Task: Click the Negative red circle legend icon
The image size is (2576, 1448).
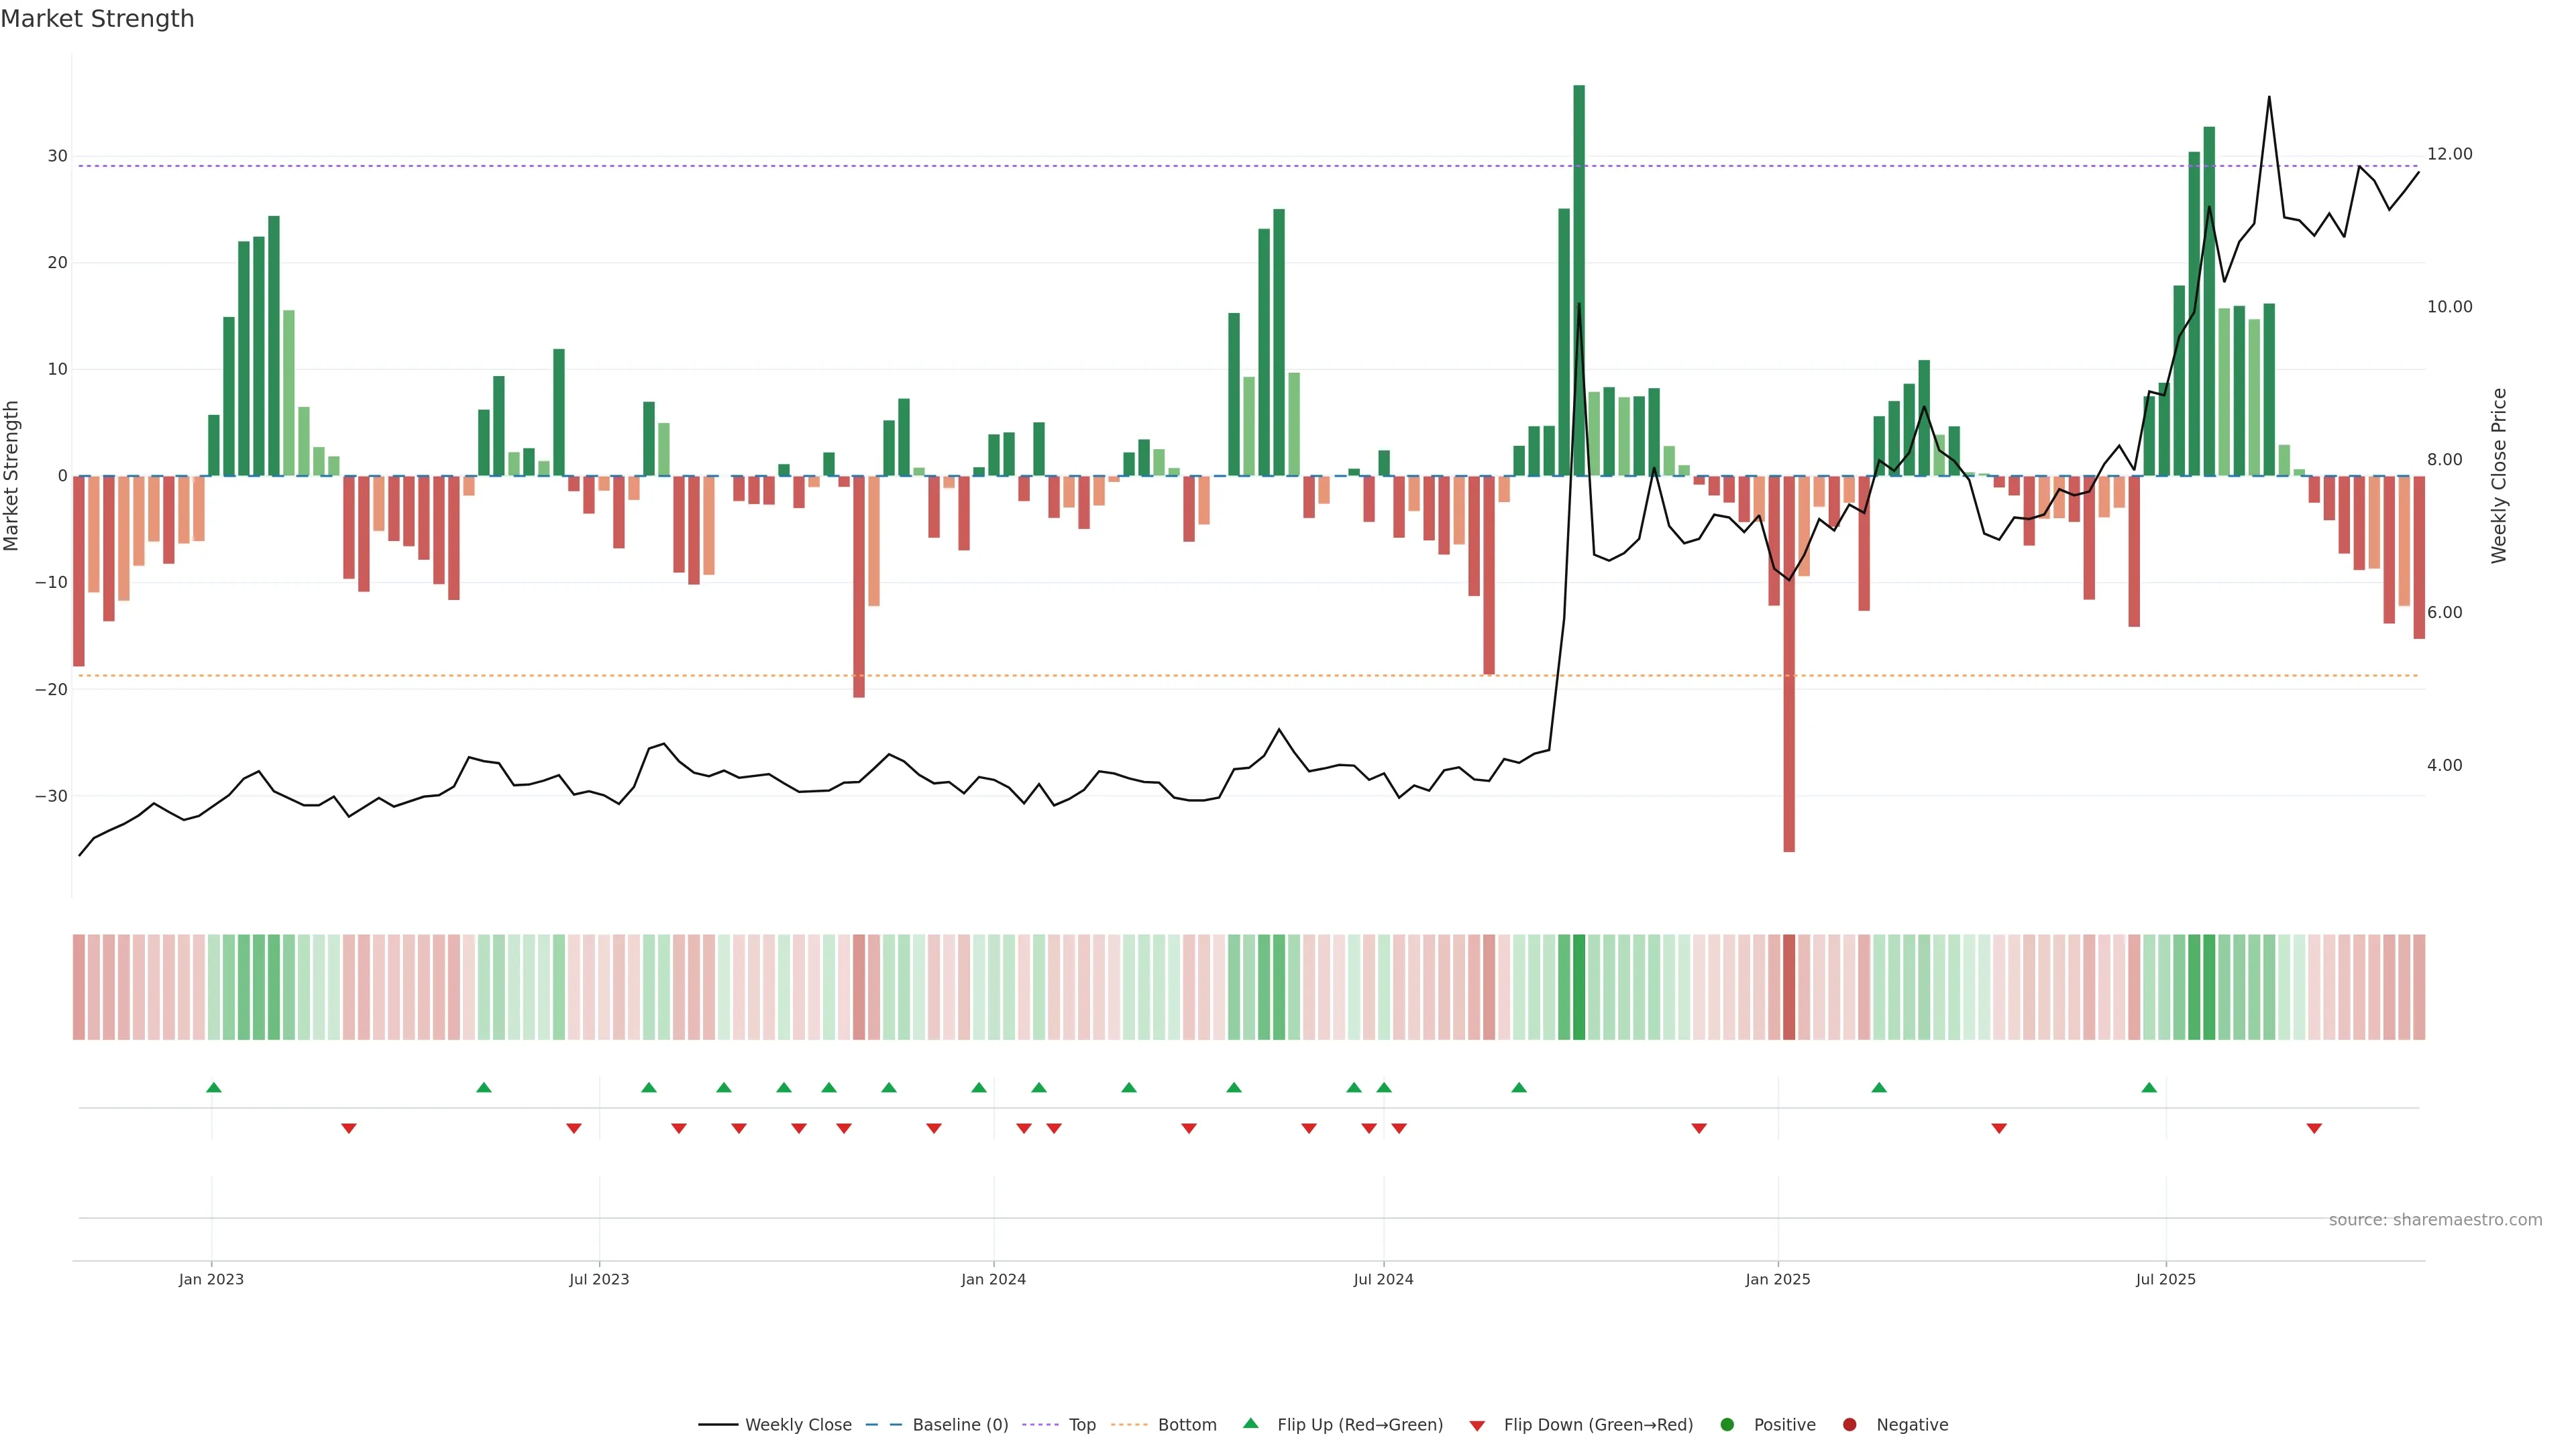Action: [1849, 1424]
